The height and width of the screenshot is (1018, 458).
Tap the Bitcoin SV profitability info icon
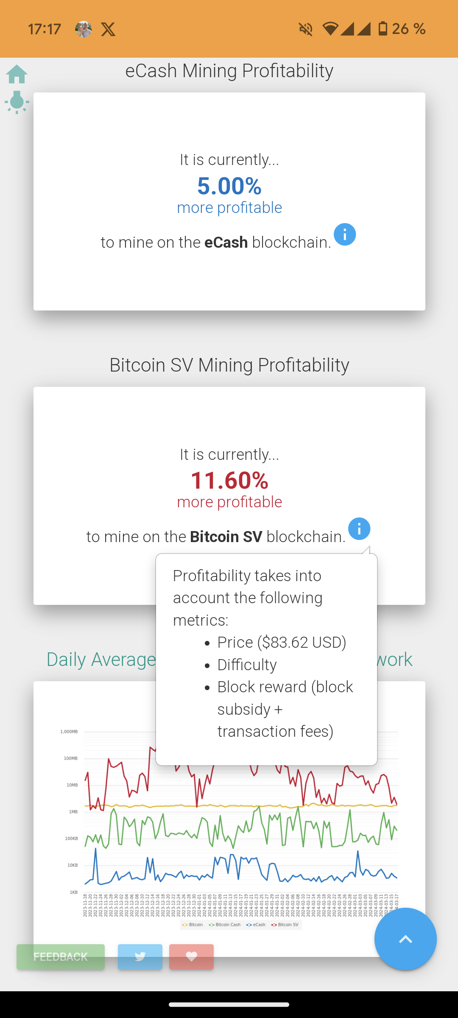pos(359,529)
